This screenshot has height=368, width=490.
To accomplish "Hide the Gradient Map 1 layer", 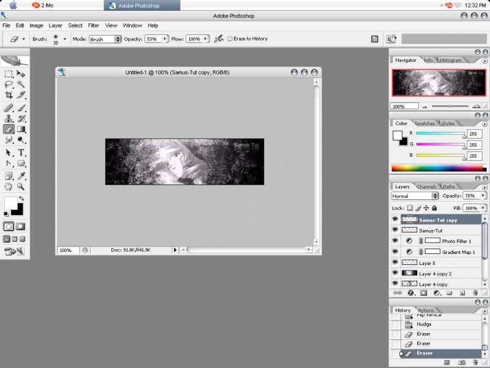I will tap(395, 251).
